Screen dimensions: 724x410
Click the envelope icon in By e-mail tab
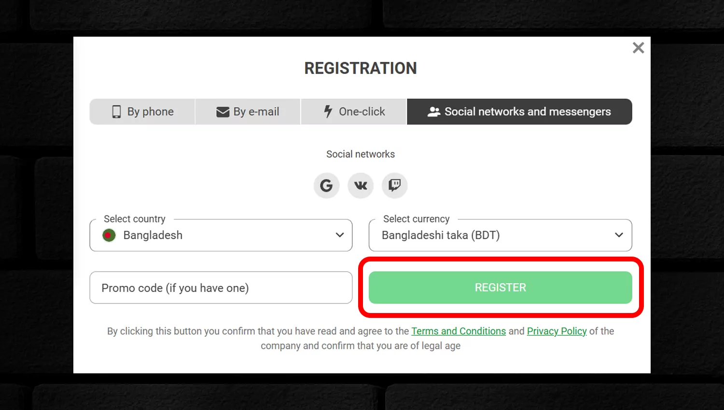223,112
